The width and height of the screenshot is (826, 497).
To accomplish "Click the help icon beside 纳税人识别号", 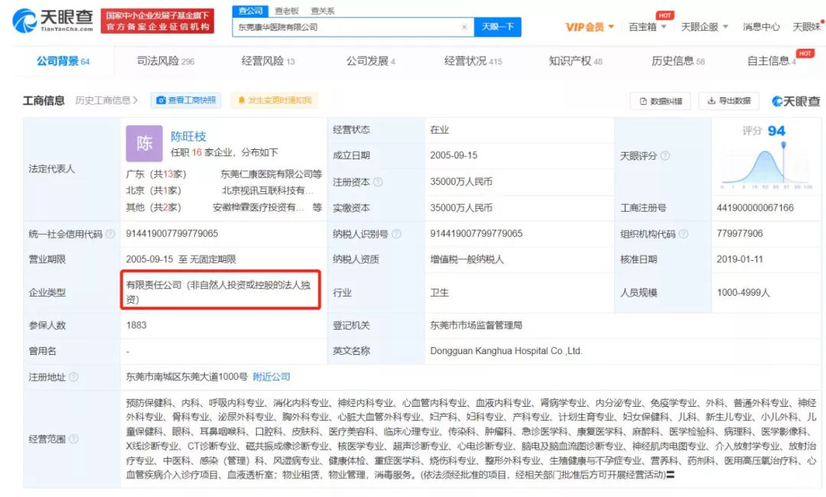I will tap(396, 234).
